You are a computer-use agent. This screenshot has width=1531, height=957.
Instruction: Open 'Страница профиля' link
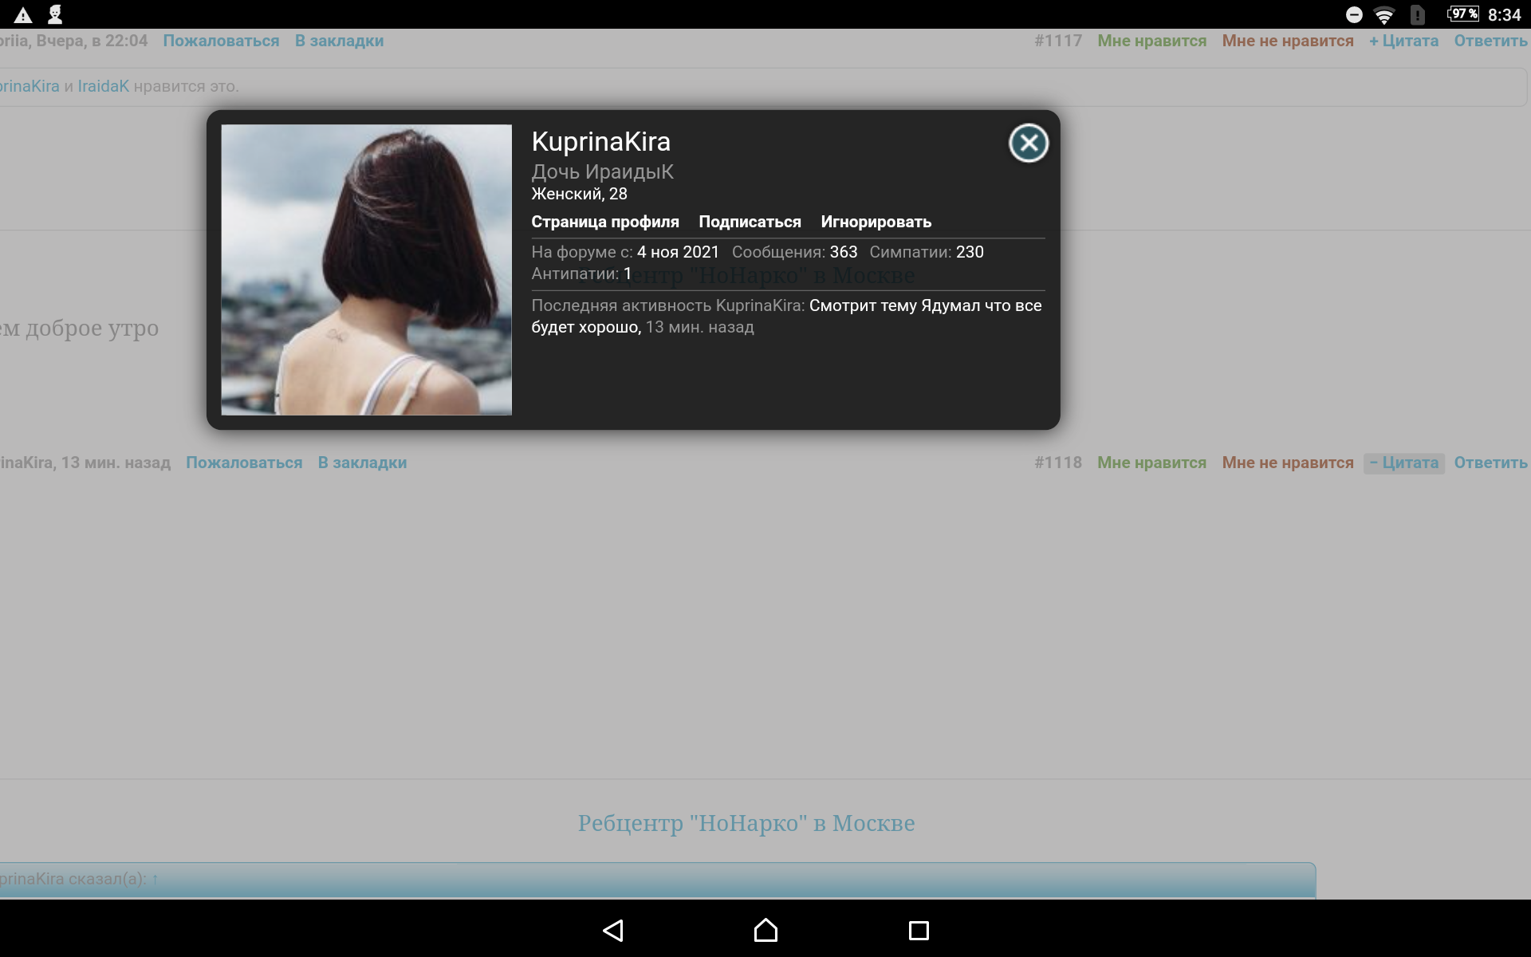tap(604, 222)
